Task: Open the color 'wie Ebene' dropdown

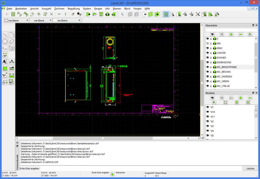Action: click(15, 20)
